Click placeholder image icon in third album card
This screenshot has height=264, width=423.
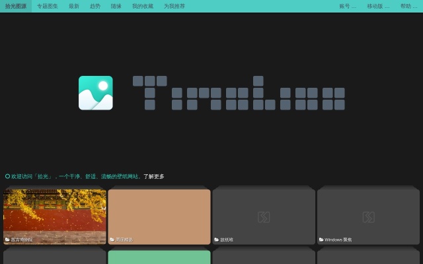click(x=264, y=217)
